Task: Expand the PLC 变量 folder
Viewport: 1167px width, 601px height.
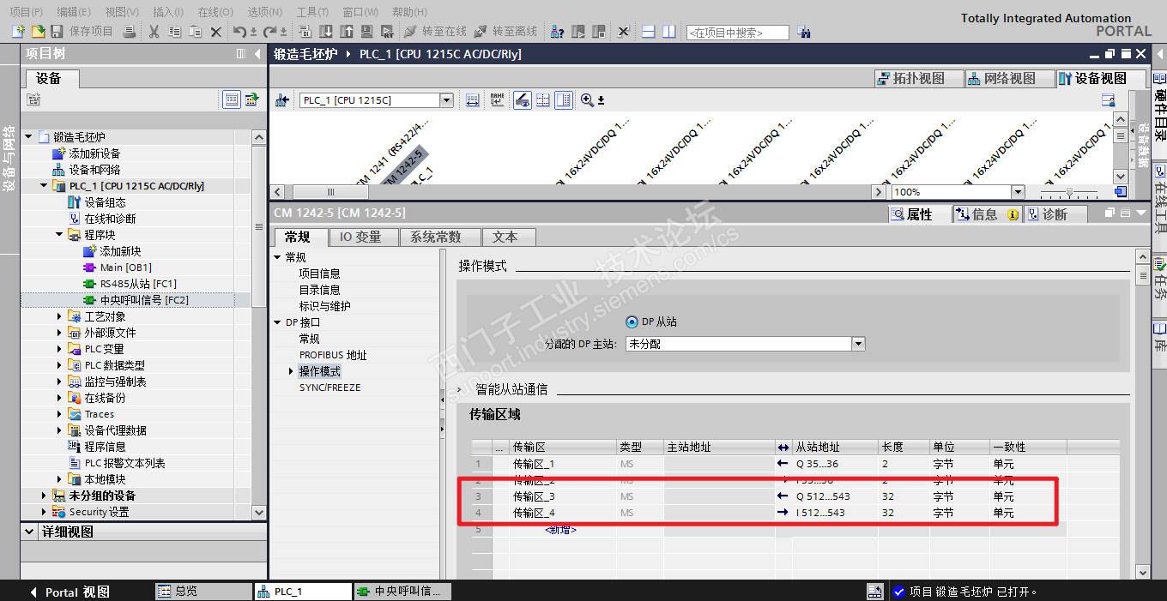Action: click(59, 349)
